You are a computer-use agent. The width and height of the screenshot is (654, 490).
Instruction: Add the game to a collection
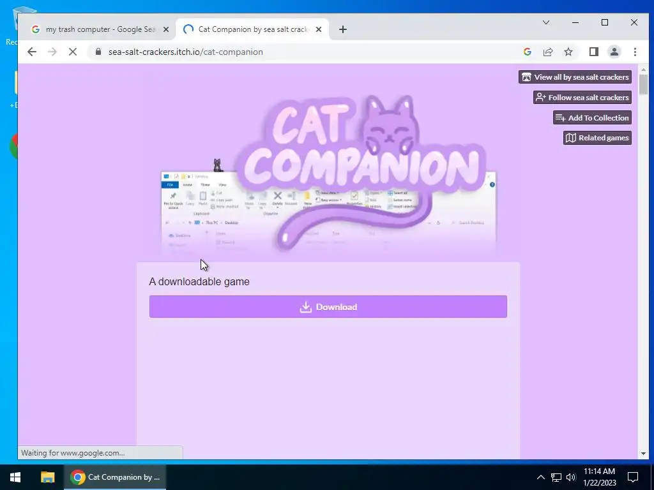pyautogui.click(x=592, y=117)
